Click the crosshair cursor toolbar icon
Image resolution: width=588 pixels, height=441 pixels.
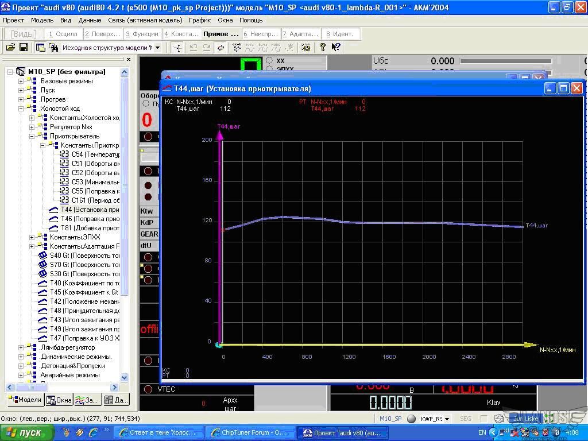click(178, 48)
